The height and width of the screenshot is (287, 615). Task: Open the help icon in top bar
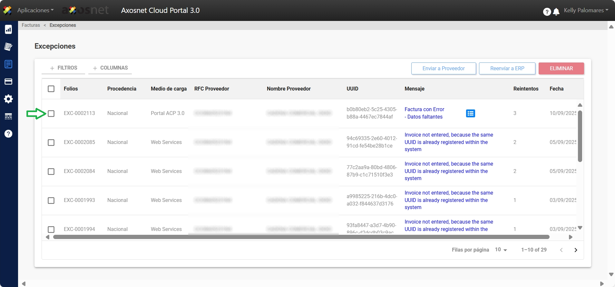[547, 12]
